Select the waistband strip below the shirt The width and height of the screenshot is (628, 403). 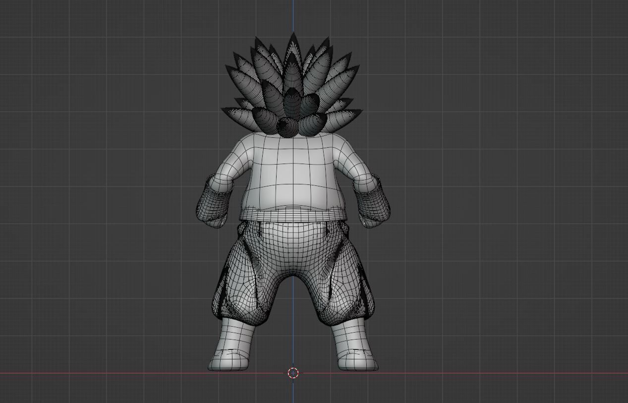point(292,215)
